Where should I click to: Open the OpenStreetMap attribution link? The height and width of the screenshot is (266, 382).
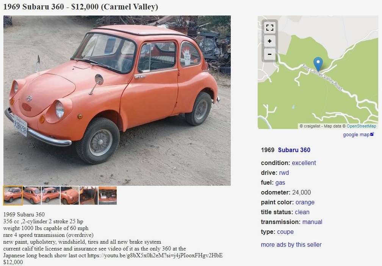(x=361, y=126)
